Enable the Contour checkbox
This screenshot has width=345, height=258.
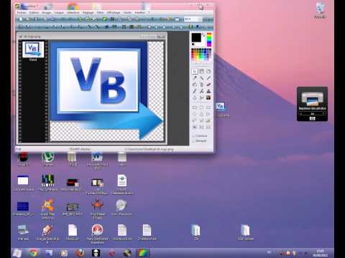tap(193, 135)
